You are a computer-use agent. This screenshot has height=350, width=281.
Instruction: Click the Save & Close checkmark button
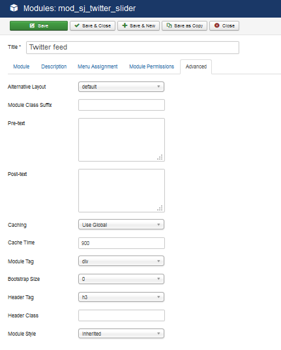pyautogui.click(x=93, y=25)
